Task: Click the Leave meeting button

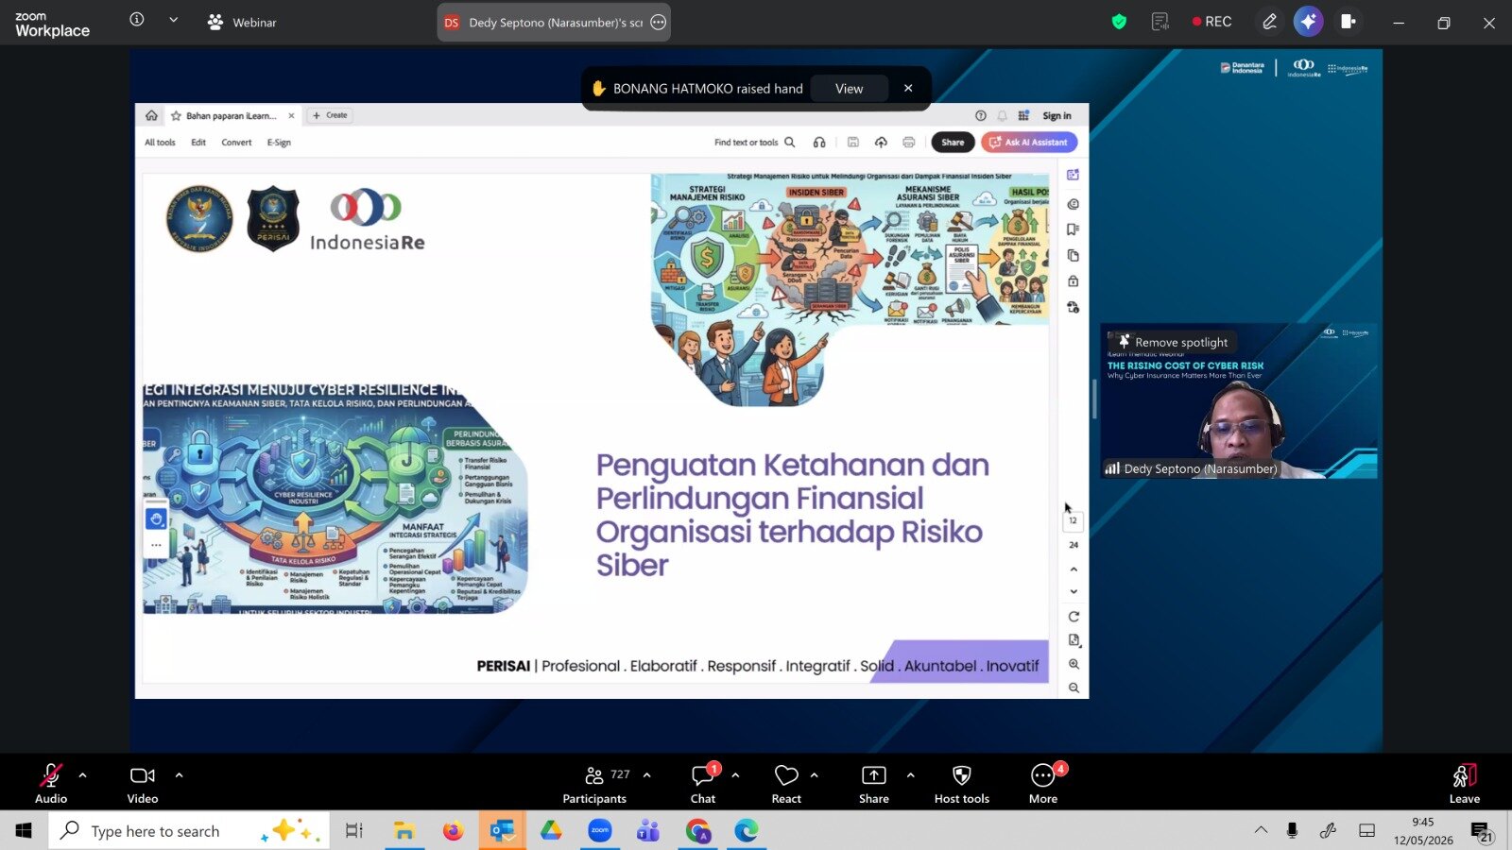Action: pos(1464,783)
